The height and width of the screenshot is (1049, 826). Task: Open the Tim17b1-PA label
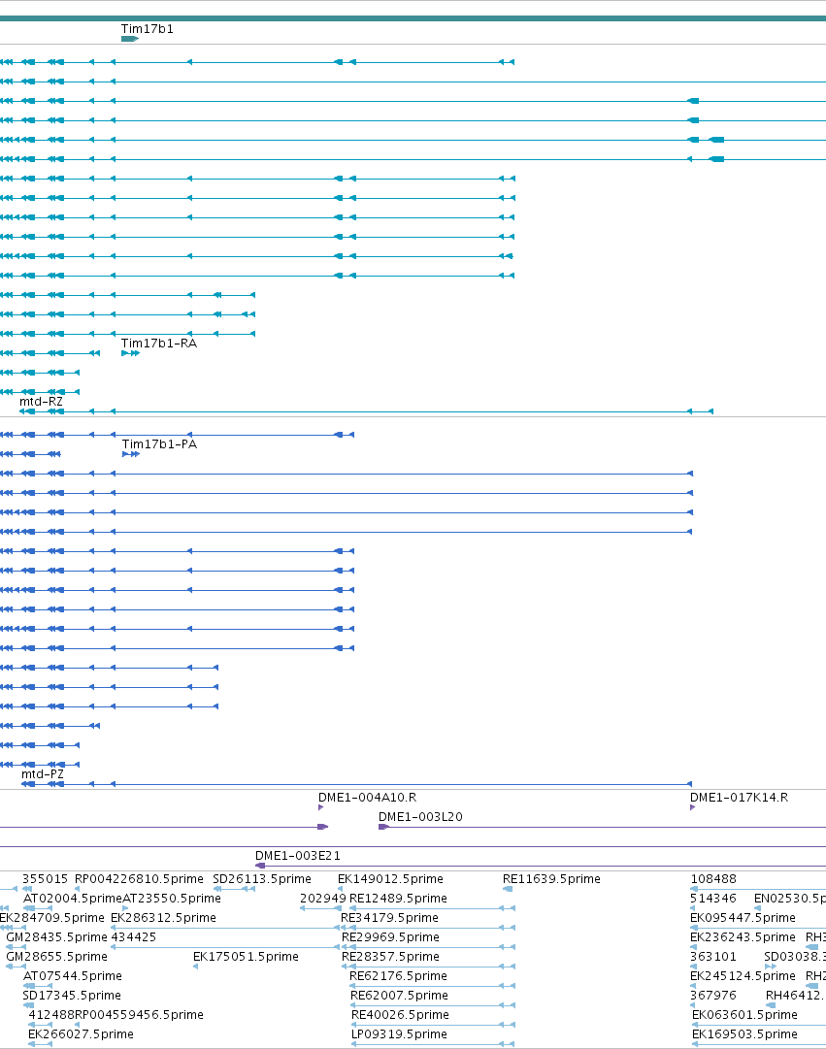point(159,444)
